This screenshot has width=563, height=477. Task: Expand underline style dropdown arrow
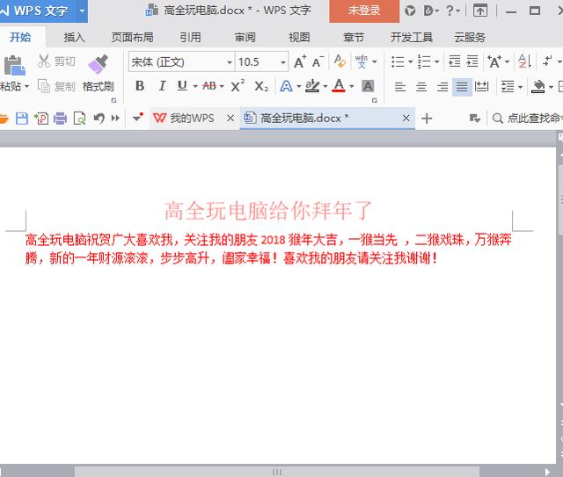[x=195, y=86]
